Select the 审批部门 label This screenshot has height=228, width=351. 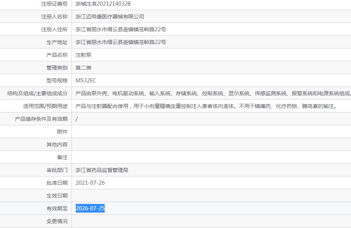coord(57,170)
